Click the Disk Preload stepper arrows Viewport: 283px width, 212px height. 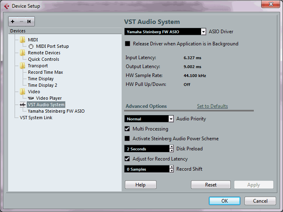(x=171, y=149)
